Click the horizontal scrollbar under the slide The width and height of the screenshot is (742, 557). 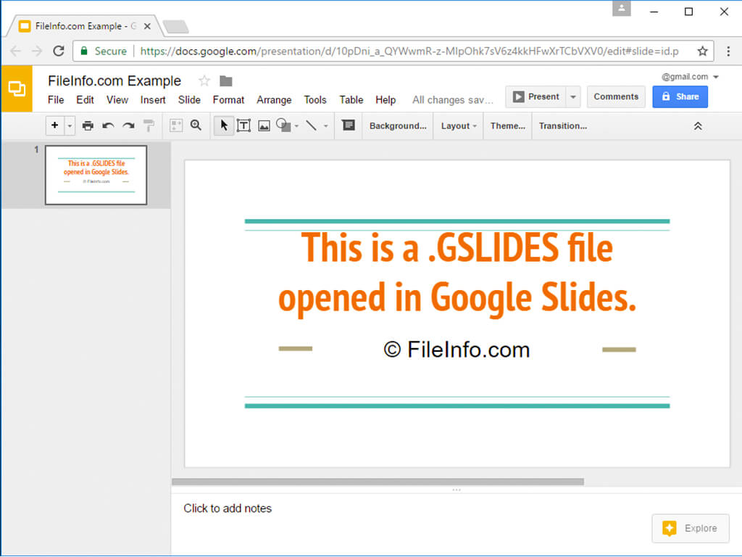pos(378,482)
